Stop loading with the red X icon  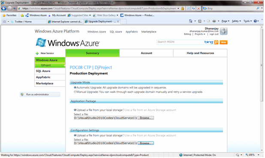click(199, 8)
